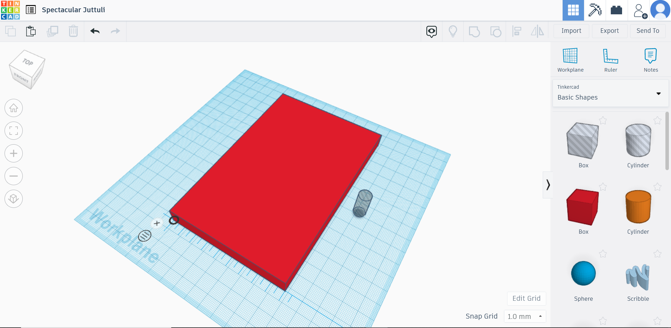Collapse the shapes panel chevron
The image size is (671, 328).
click(x=548, y=185)
